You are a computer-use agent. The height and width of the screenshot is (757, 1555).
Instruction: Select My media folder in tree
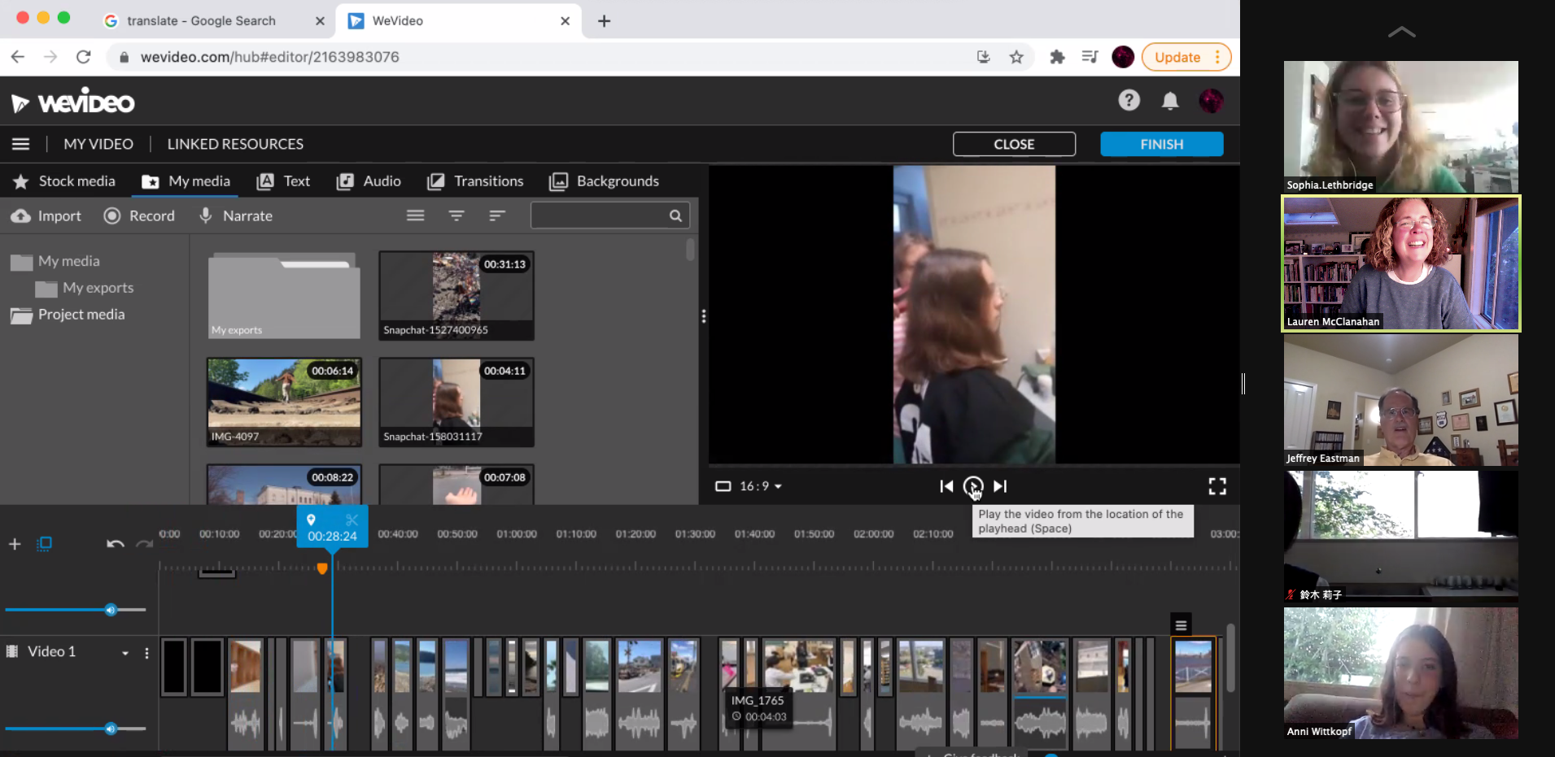(55, 261)
